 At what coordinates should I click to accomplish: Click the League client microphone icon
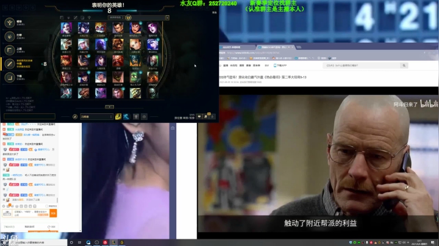(x=213, y=116)
